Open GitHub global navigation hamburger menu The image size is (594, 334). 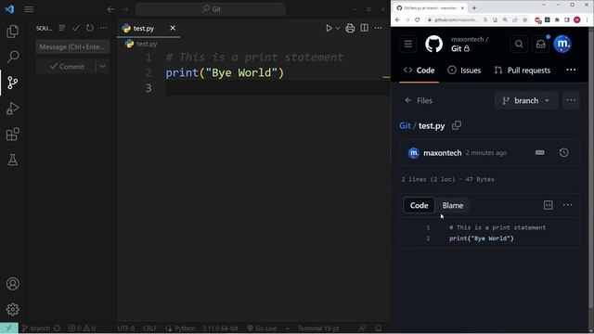coord(408,44)
